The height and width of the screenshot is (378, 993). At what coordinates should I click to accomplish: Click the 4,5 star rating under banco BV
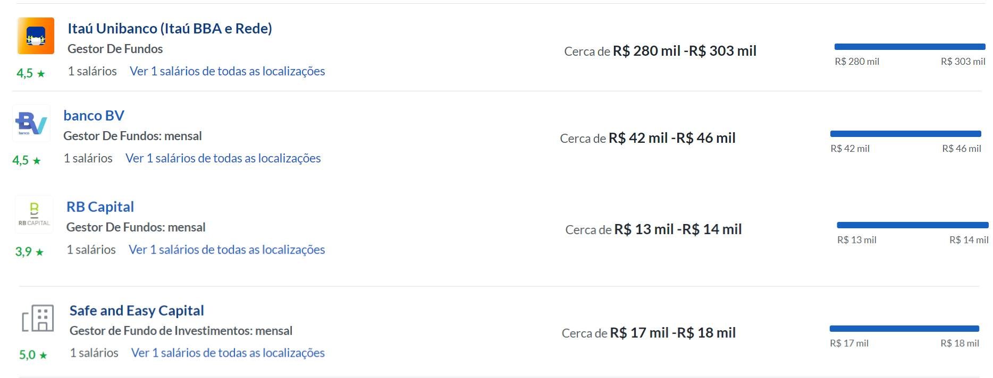point(27,160)
